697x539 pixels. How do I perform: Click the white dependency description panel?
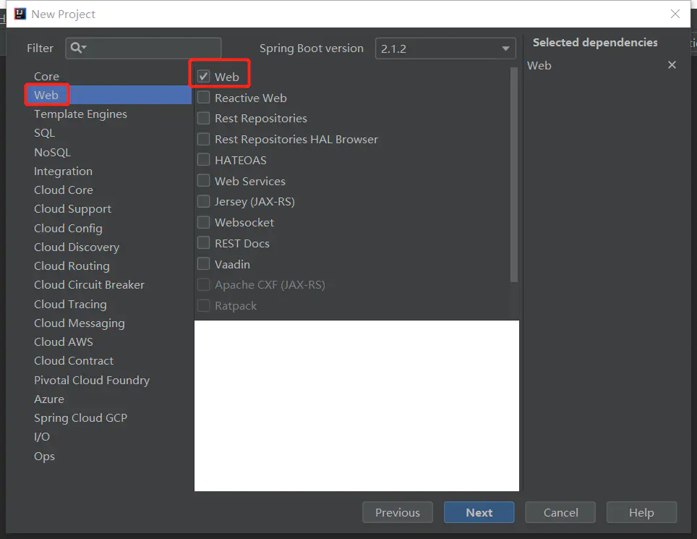356,406
